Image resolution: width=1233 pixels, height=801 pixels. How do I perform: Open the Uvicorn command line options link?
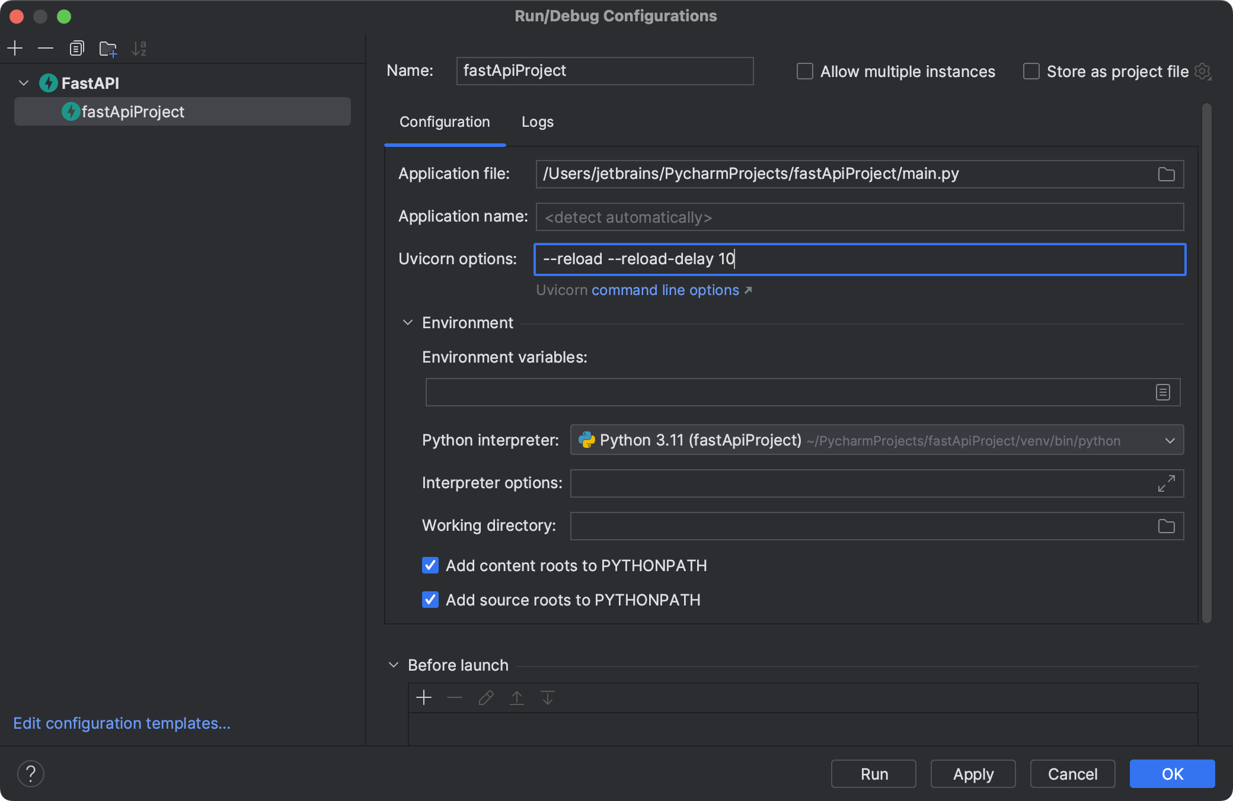pyautogui.click(x=665, y=290)
